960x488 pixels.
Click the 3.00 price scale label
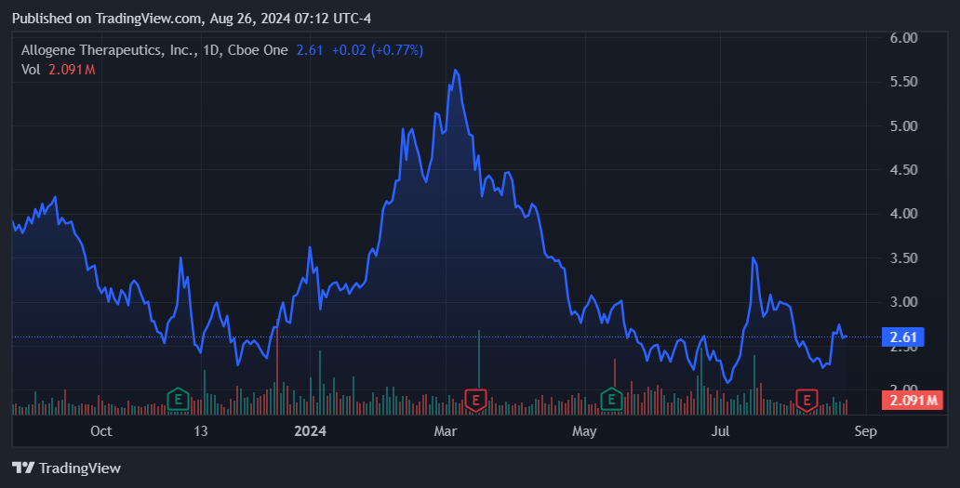pyautogui.click(x=903, y=302)
